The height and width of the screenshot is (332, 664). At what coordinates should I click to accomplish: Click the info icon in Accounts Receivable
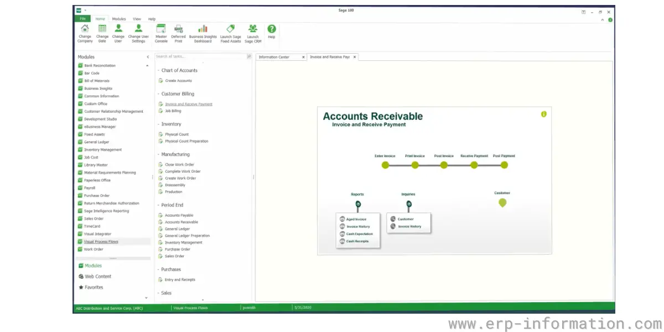point(543,114)
